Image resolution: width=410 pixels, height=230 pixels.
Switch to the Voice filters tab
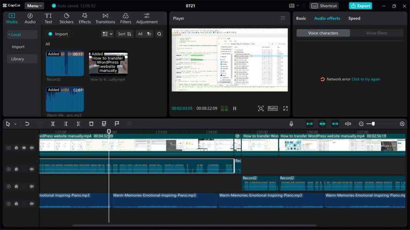point(377,33)
